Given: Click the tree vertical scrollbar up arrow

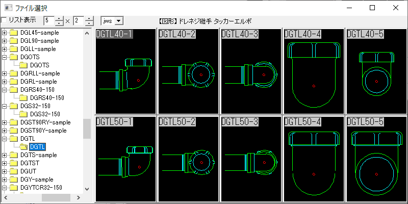Looking at the screenshot, I should [x=87, y=33].
